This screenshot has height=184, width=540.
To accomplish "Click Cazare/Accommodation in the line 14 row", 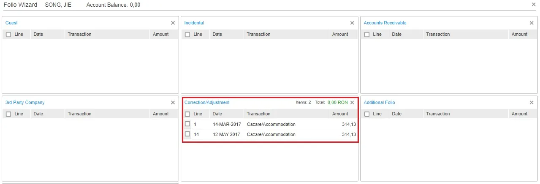I will [x=271, y=135].
